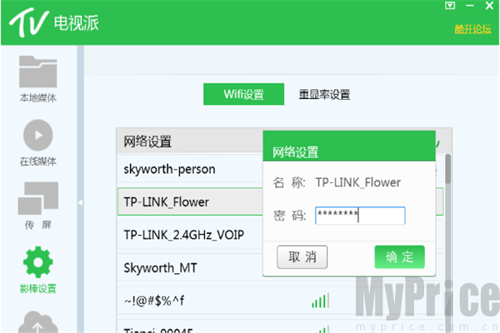Screen dimensions: 500x333
Task: Open the 在线媒体 online media play icon
Action: point(38,135)
